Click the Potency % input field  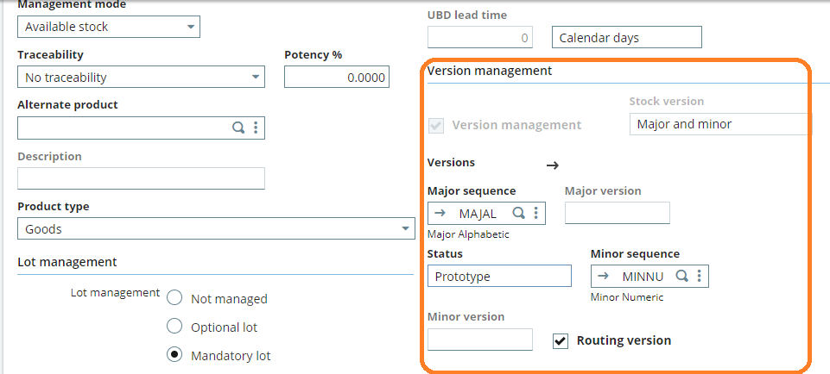[336, 78]
